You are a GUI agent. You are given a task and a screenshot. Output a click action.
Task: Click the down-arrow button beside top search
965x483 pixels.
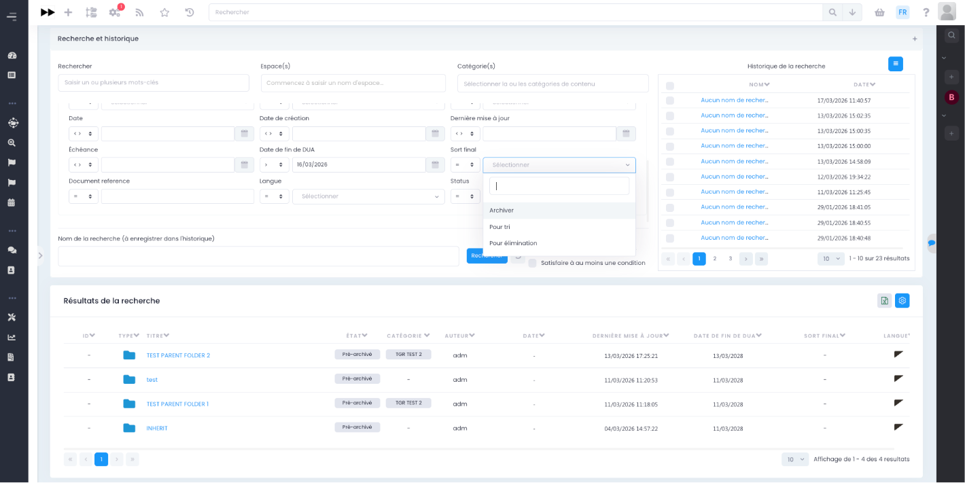852,12
